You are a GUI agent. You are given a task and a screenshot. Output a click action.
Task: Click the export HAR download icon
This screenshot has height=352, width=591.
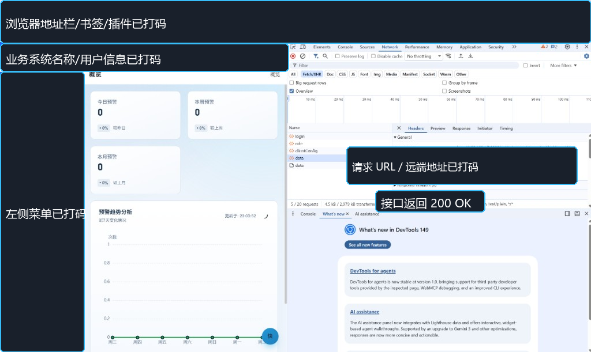point(470,56)
